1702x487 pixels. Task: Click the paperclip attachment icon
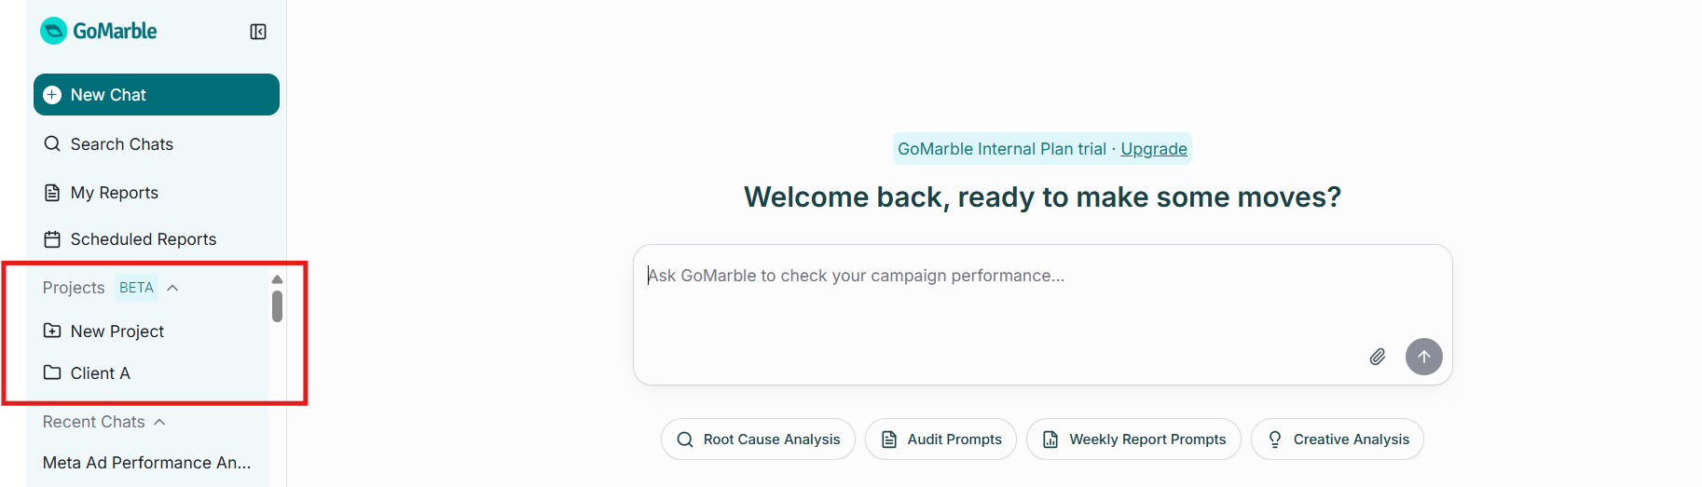1378,357
